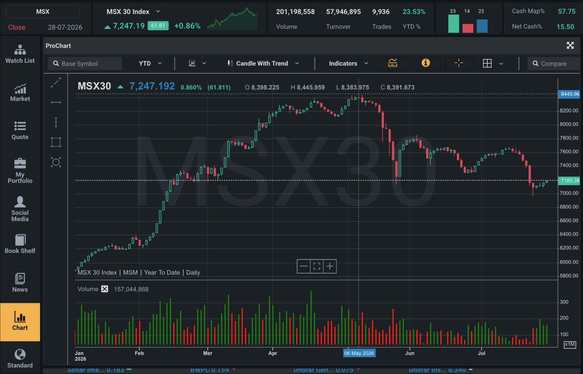This screenshot has width=583, height=374.
Task: Click the blue unchanged bar labeled 23
Action: click(x=482, y=26)
